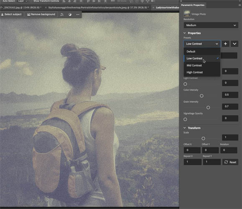Image resolution: width=242 pixels, height=209 pixels.
Task: Click the Color Intensity field showing 0.5
Action: pos(230,95)
